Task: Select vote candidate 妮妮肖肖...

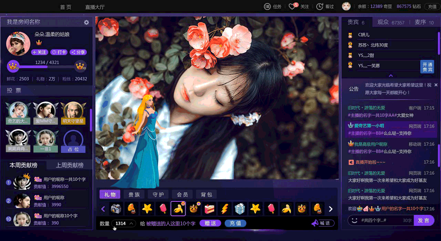Action: [18, 141]
